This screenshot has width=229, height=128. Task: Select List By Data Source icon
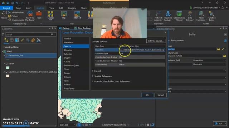point(12,40)
